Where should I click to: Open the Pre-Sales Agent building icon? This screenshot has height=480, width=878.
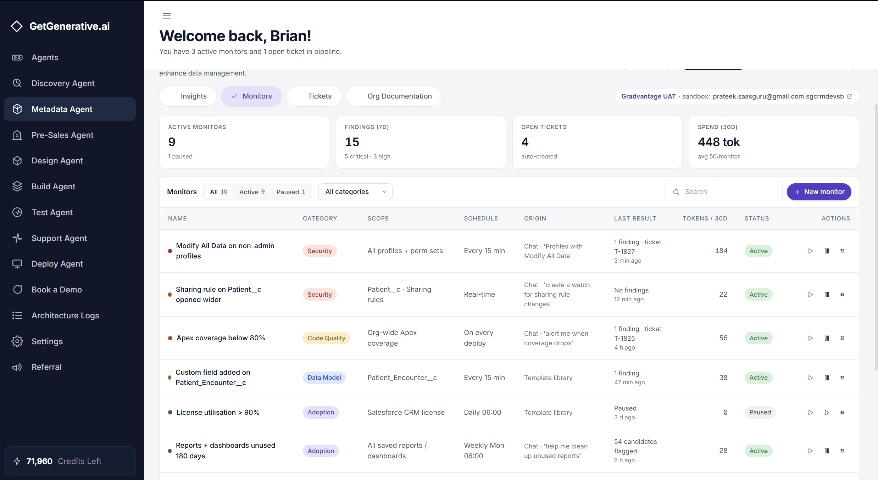tap(17, 135)
